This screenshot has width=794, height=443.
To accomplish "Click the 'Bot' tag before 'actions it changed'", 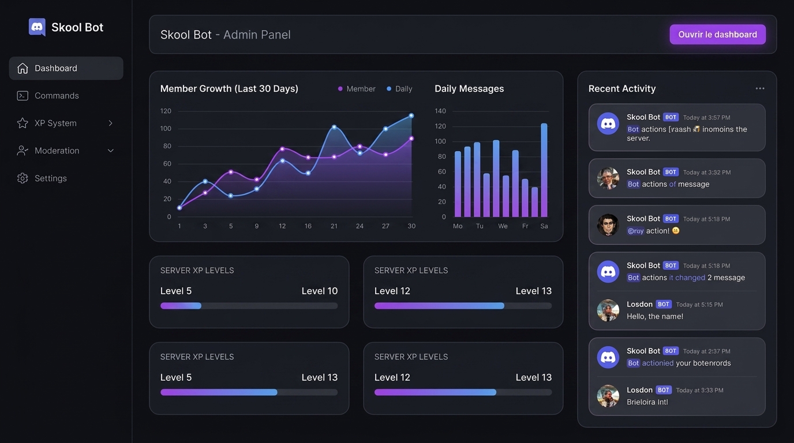I will coord(634,277).
